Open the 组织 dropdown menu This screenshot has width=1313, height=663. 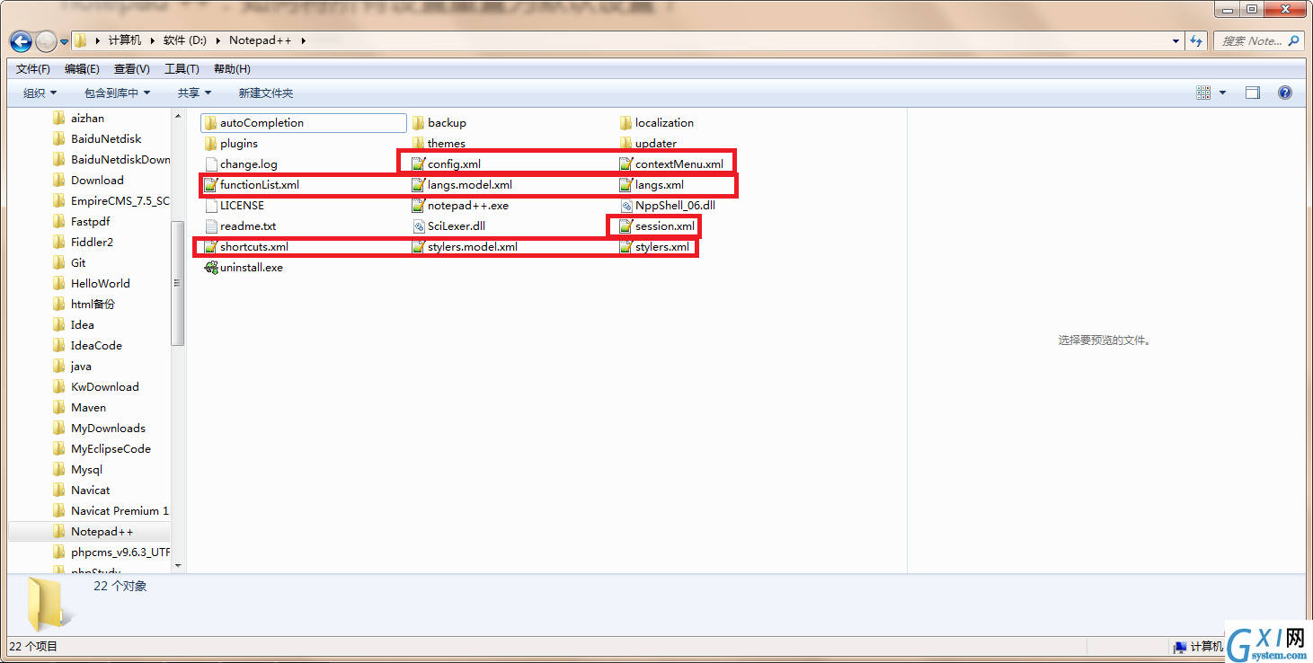40,93
